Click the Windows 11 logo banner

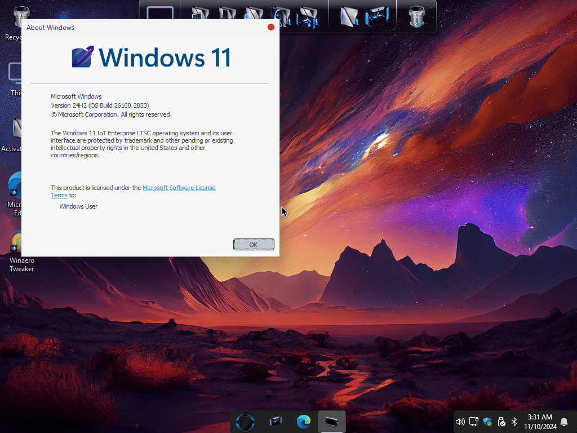pyautogui.click(x=151, y=57)
